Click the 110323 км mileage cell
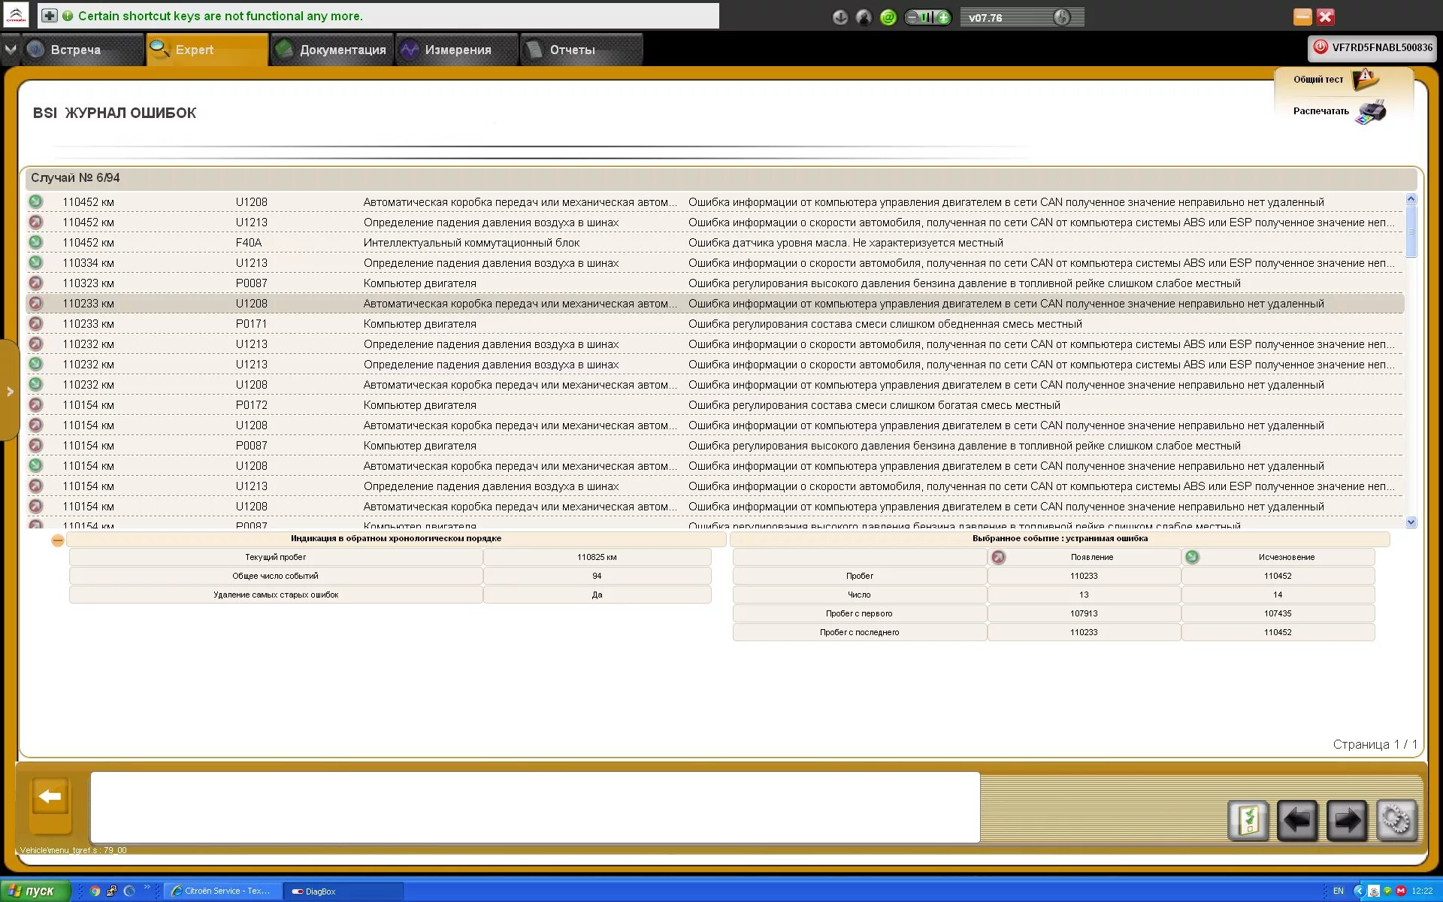Viewport: 1443px width, 902px height. click(x=88, y=283)
